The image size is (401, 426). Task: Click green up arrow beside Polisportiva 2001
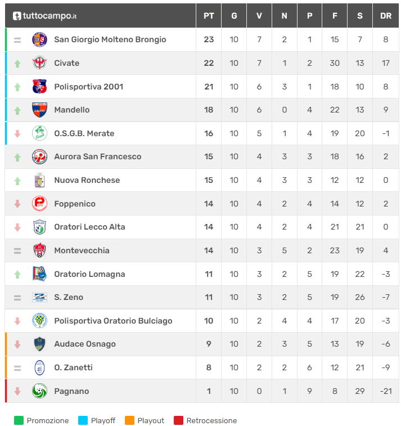(x=17, y=87)
